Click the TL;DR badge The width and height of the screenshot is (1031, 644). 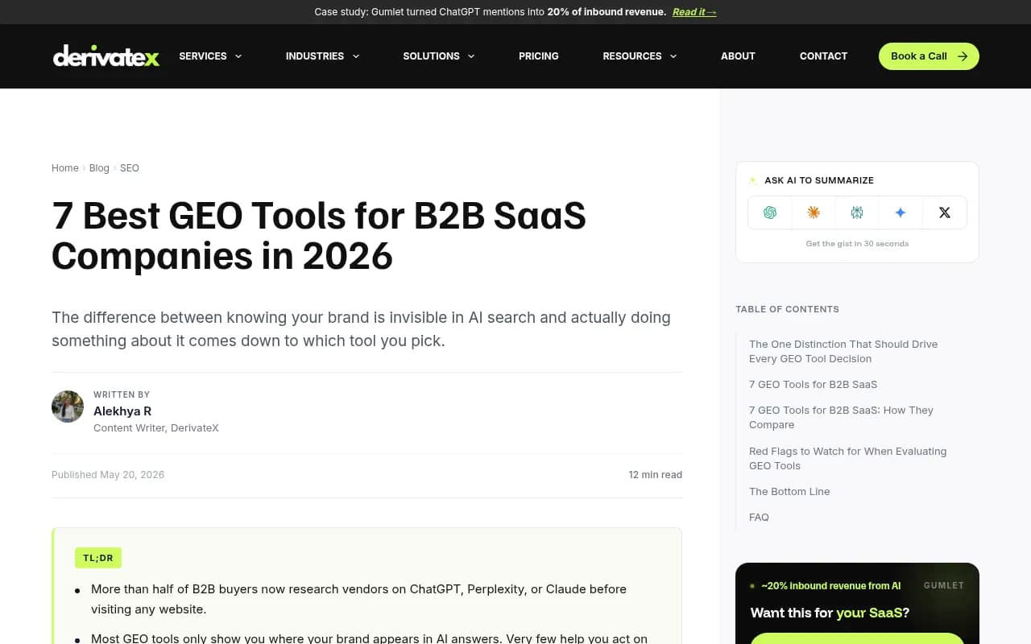point(98,558)
